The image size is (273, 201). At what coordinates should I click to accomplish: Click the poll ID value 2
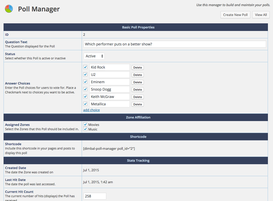coord(84,35)
